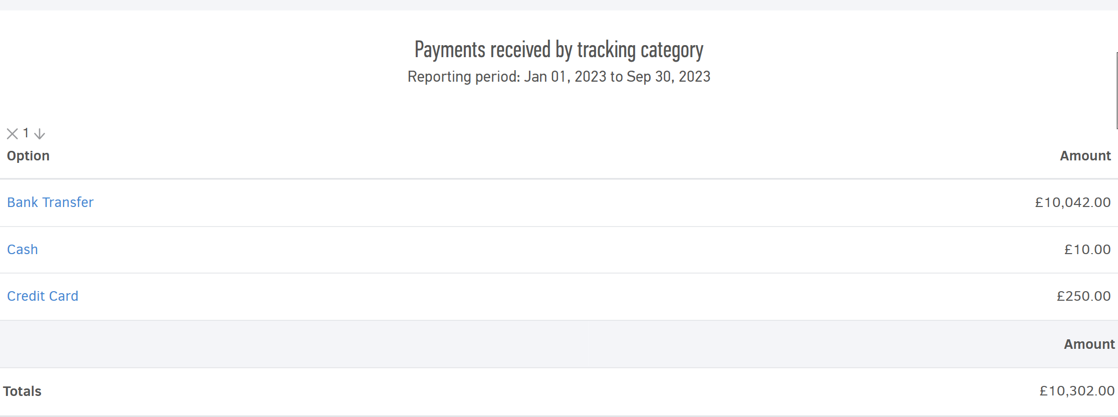Remove the sort on Option column

pyautogui.click(x=12, y=134)
